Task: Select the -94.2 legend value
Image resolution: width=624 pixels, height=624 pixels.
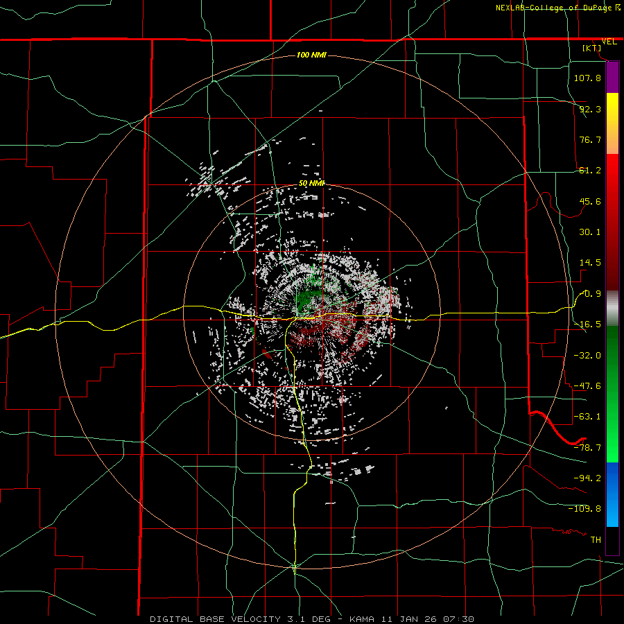Action: (587, 478)
